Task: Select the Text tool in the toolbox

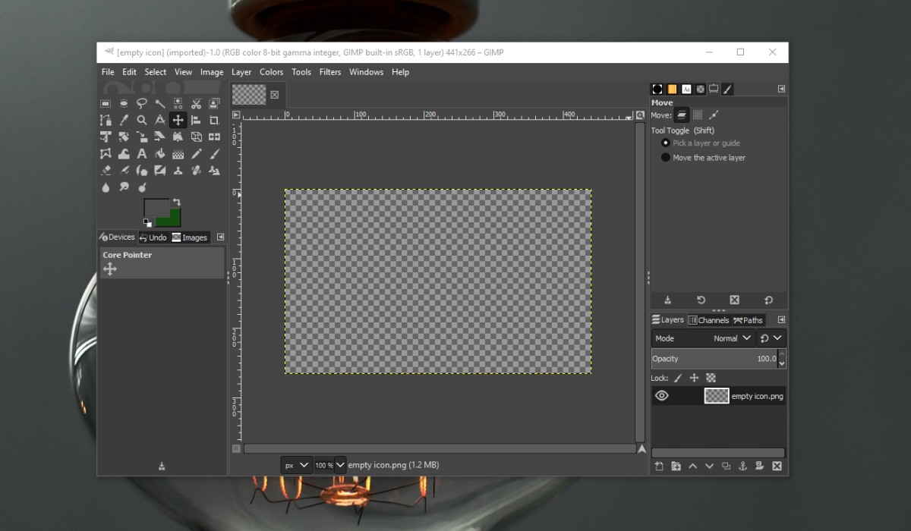Action: coord(142,154)
